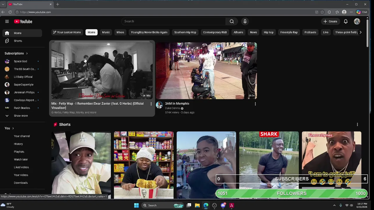Play the Finesse2tymes short
Viewport: 374px width, 210px height.
[332, 165]
